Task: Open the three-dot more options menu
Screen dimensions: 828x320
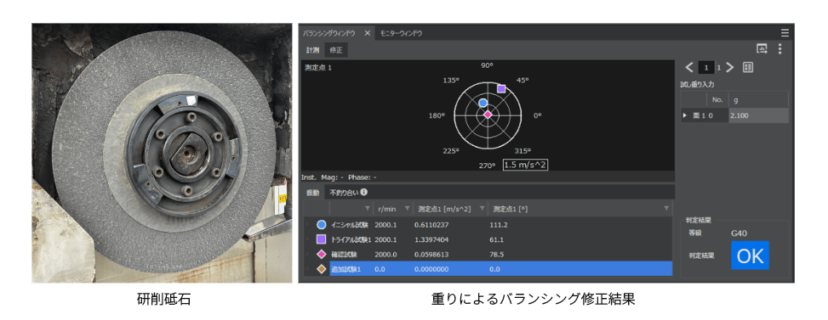Action: coord(780,49)
